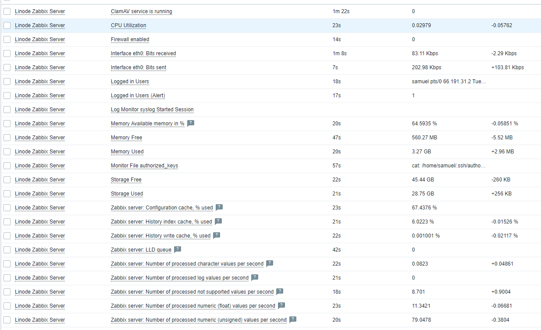Screen dimensions: 541x330
Task: Tick checkbox for ClamAV service is running row
Action: click(7, 11)
